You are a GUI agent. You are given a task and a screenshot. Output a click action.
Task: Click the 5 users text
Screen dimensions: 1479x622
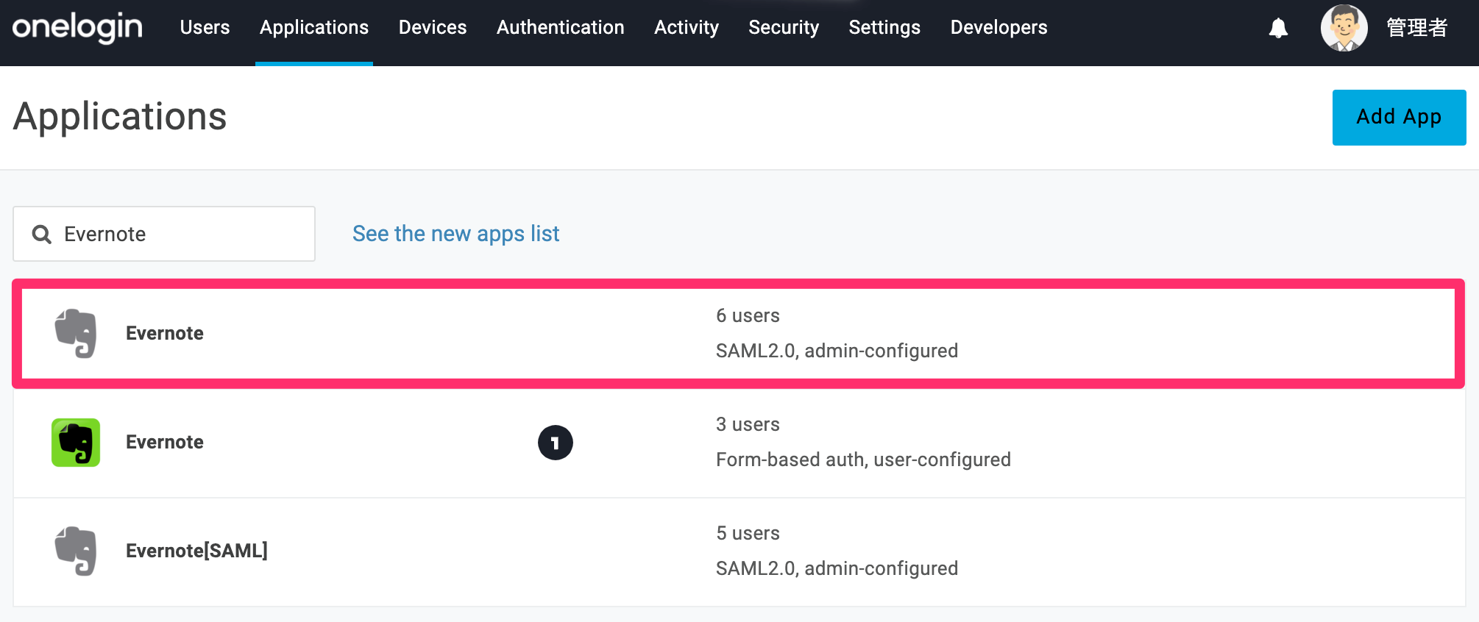(x=748, y=533)
